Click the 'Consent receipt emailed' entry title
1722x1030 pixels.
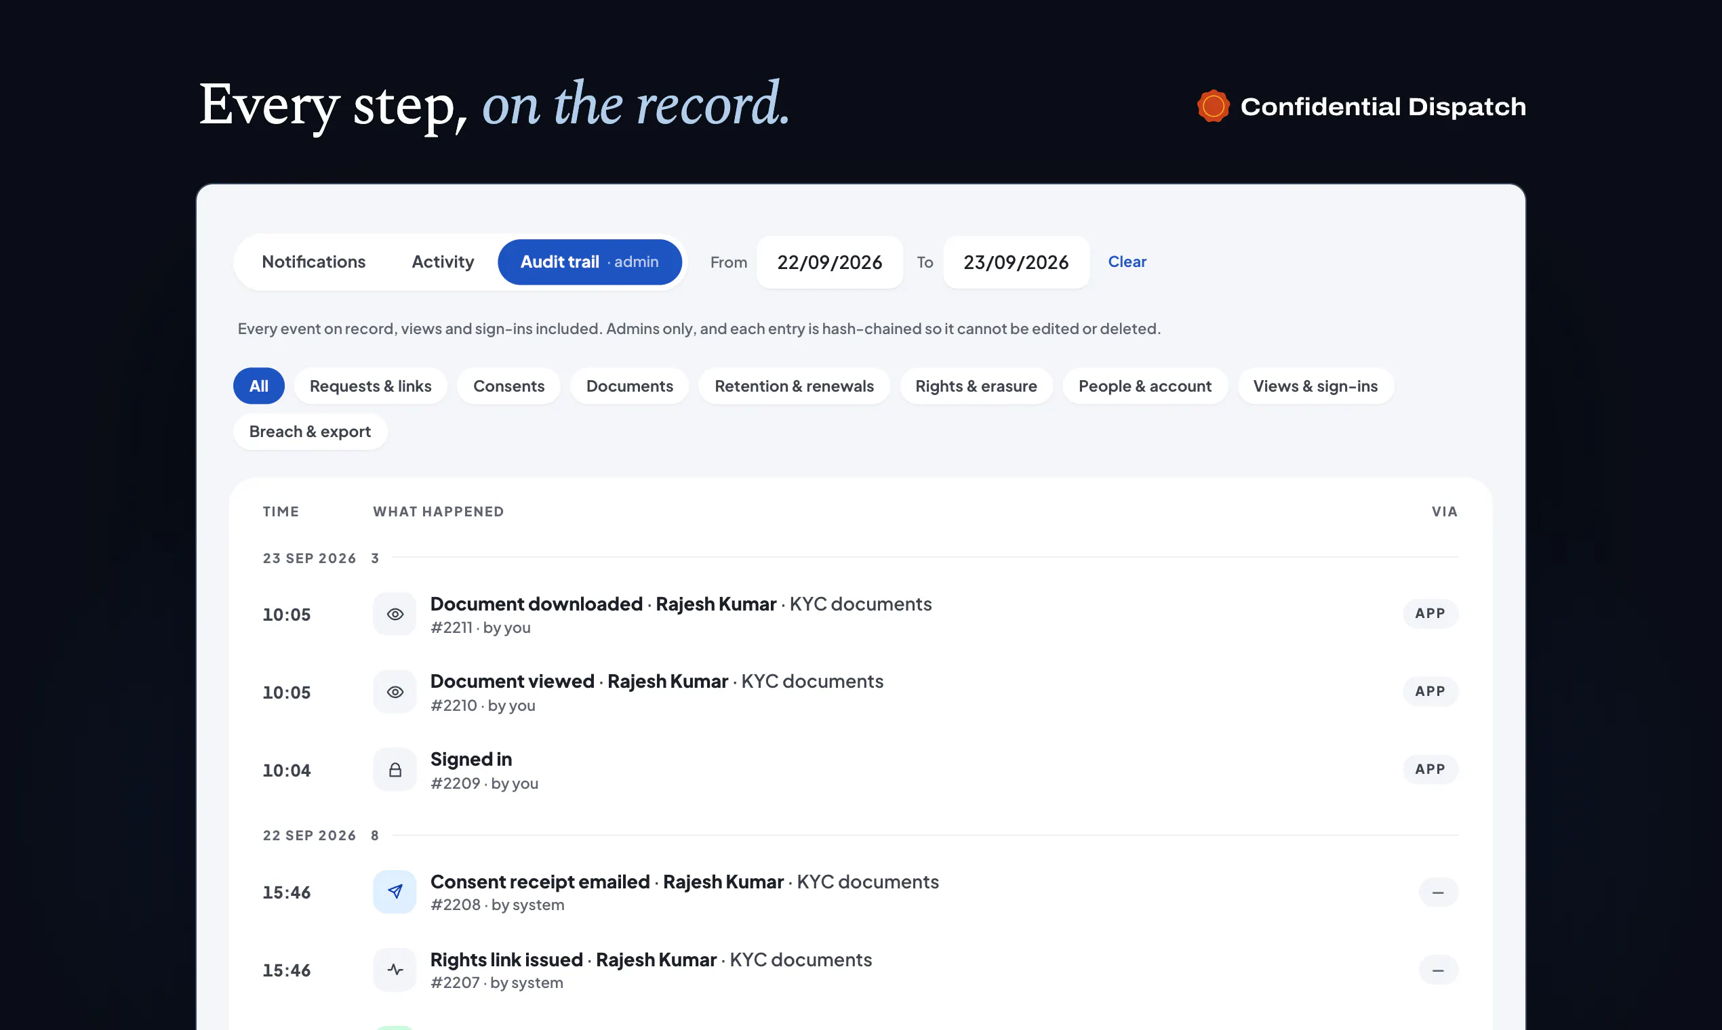click(540, 882)
